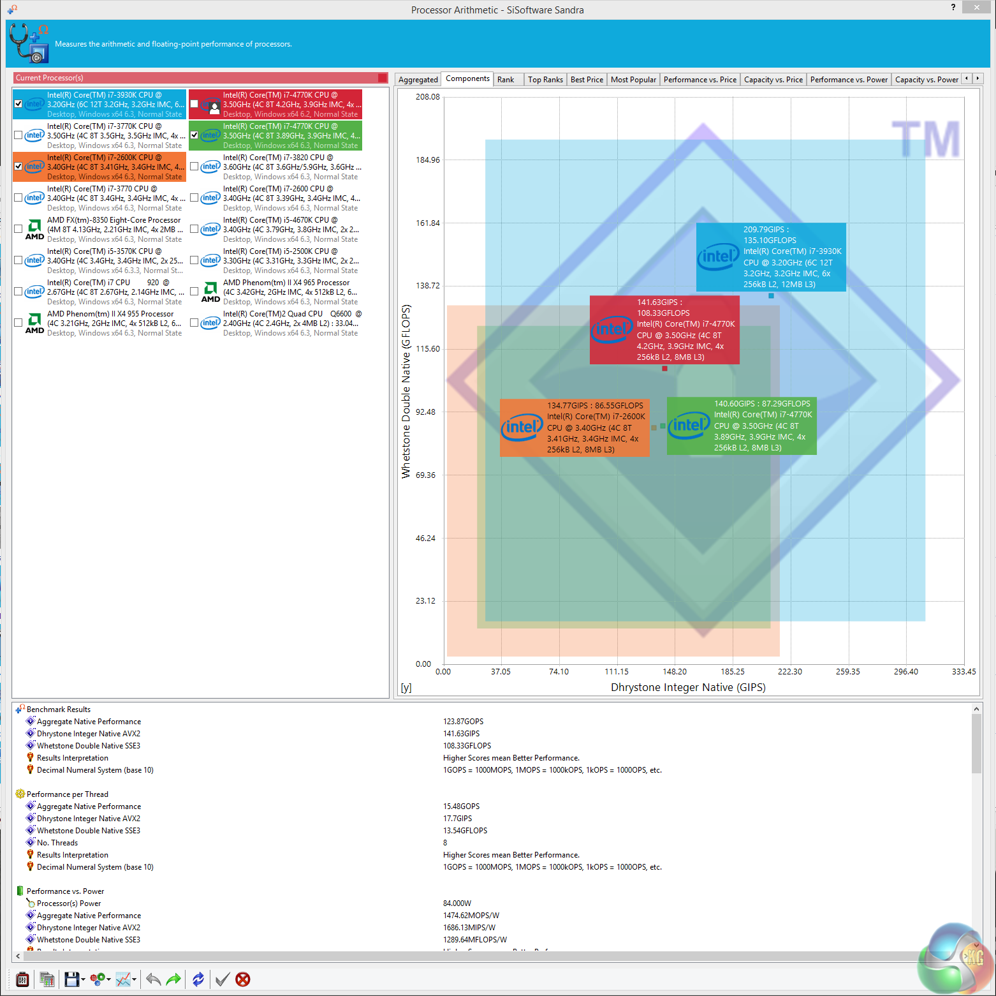Image resolution: width=996 pixels, height=996 pixels.
Task: Click the app icon in the title bar
Action: (12, 10)
